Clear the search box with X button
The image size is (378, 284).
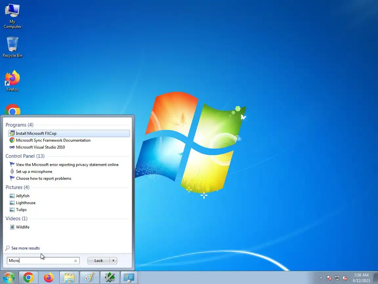(76, 261)
